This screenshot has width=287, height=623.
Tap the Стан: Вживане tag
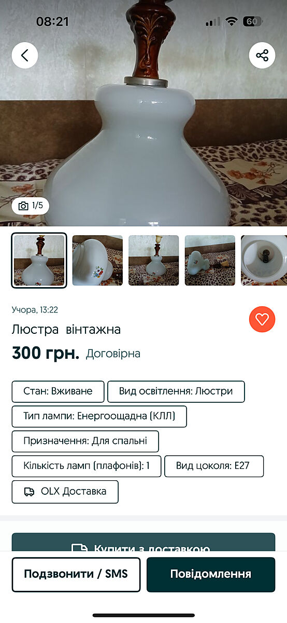(x=58, y=391)
